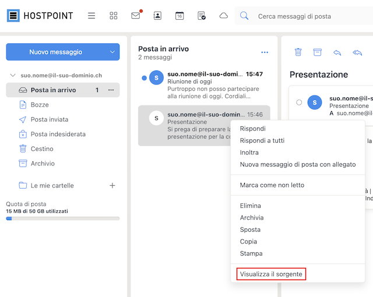
Task: Choose Copia from context menu
Action: click(248, 242)
